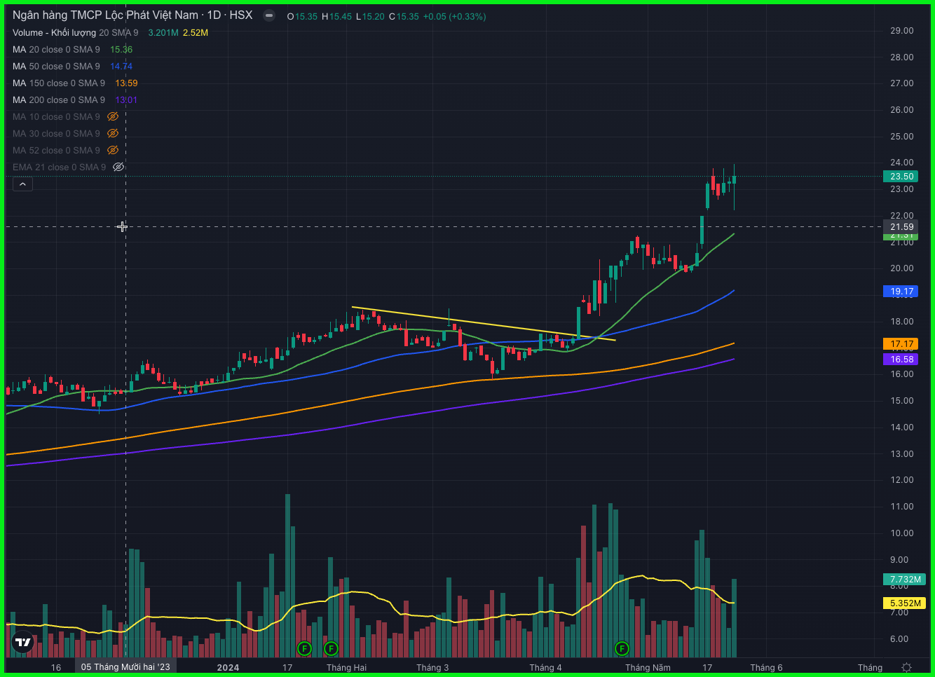
Task: Click the current price label 23.50
Action: click(x=901, y=177)
